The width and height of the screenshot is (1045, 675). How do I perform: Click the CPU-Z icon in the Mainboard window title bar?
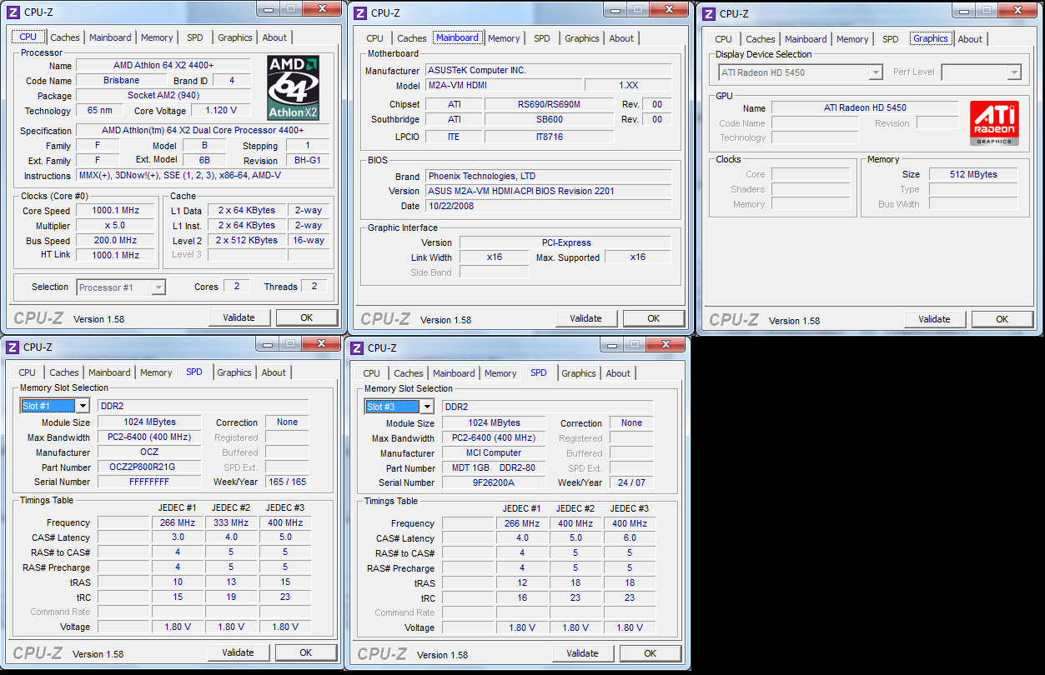tap(359, 12)
